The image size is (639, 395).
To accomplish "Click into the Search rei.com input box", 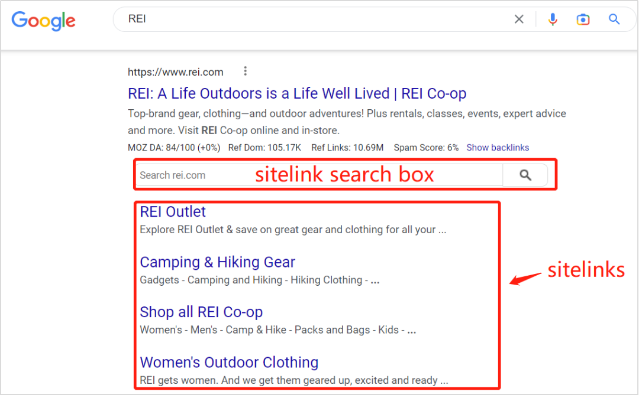I will pyautogui.click(x=189, y=175).
